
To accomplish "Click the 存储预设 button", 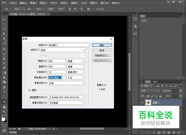I will click(102, 55).
